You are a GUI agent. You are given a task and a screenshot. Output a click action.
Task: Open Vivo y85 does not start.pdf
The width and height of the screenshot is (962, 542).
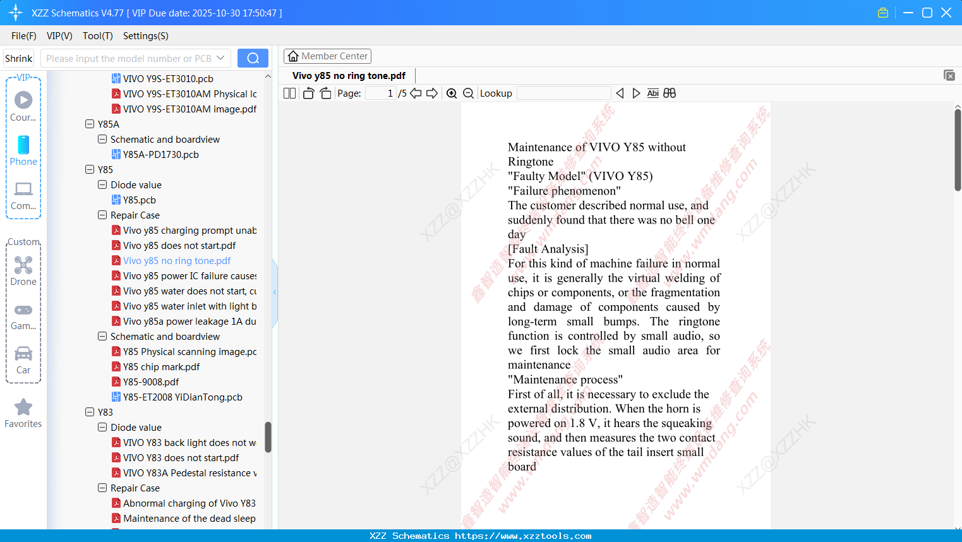(174, 246)
